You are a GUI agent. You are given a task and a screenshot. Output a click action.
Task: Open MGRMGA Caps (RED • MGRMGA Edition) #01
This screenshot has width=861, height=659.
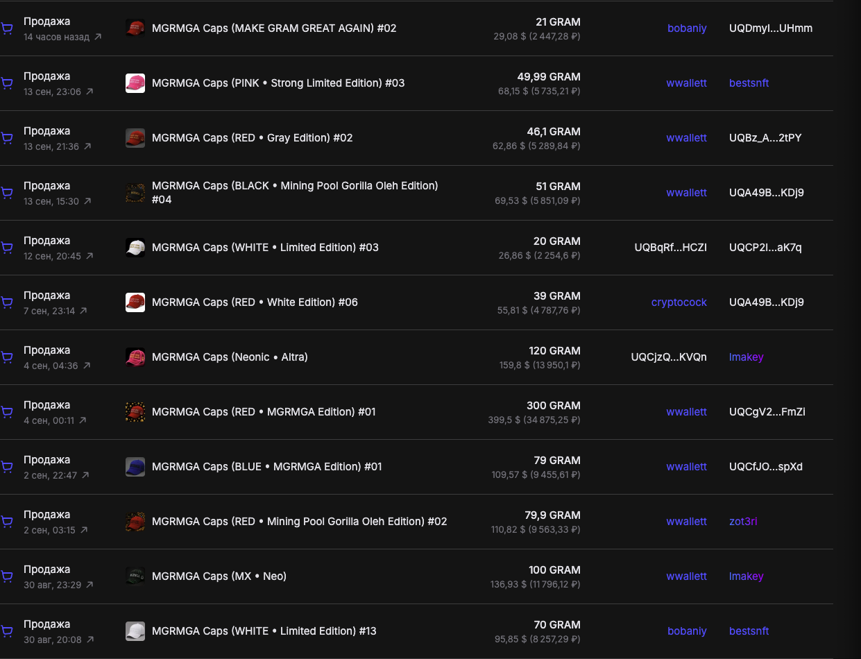(x=264, y=412)
